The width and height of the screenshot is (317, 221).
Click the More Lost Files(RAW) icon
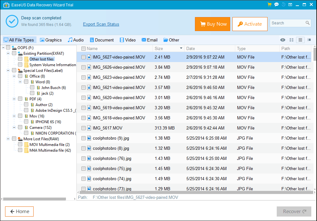pos(20,139)
